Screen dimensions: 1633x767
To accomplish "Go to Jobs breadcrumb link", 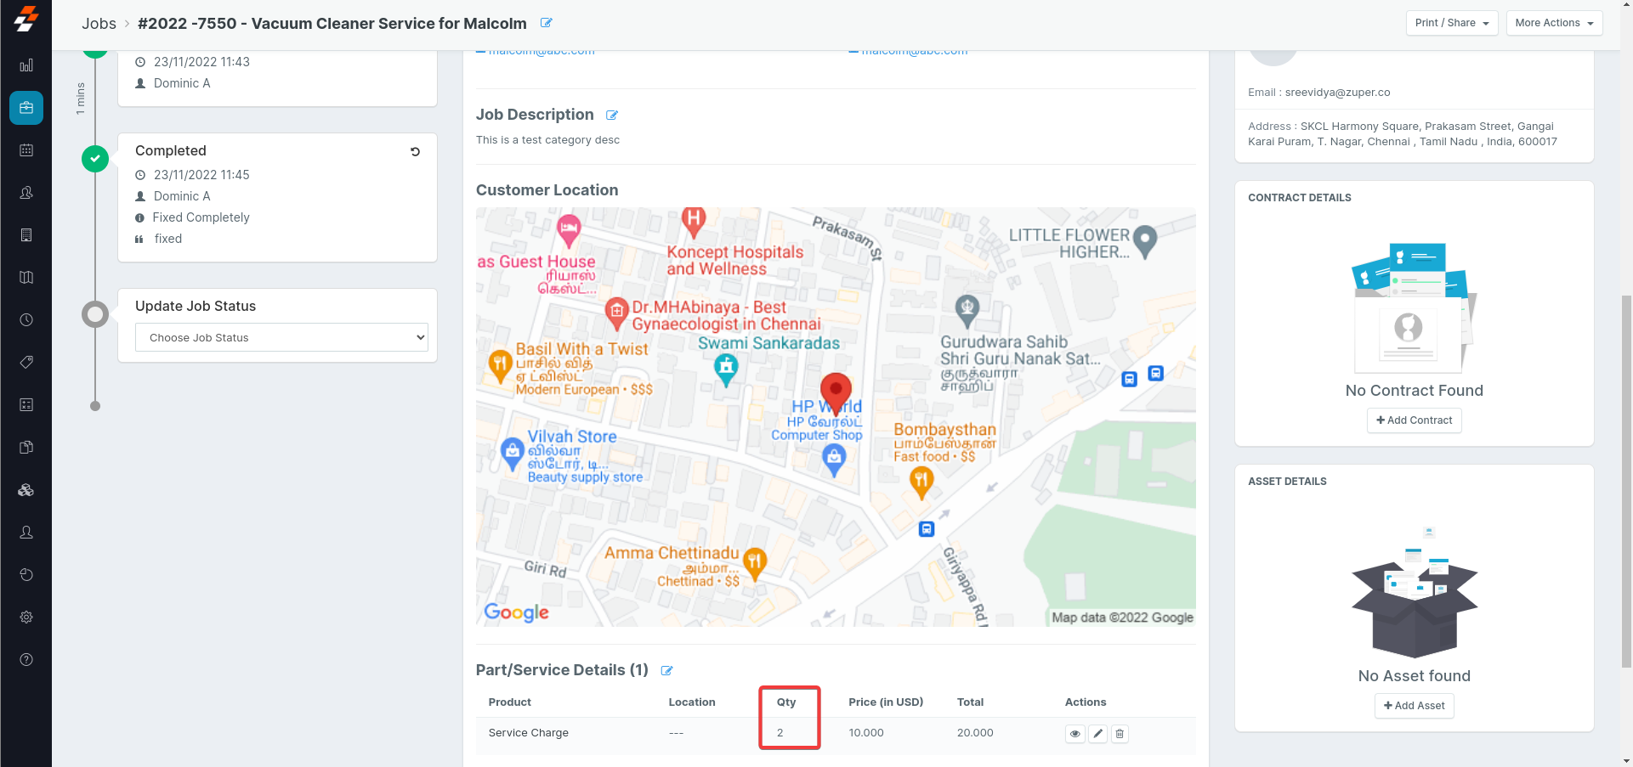I will [x=99, y=24].
